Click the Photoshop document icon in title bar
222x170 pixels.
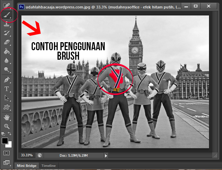pos(21,7)
